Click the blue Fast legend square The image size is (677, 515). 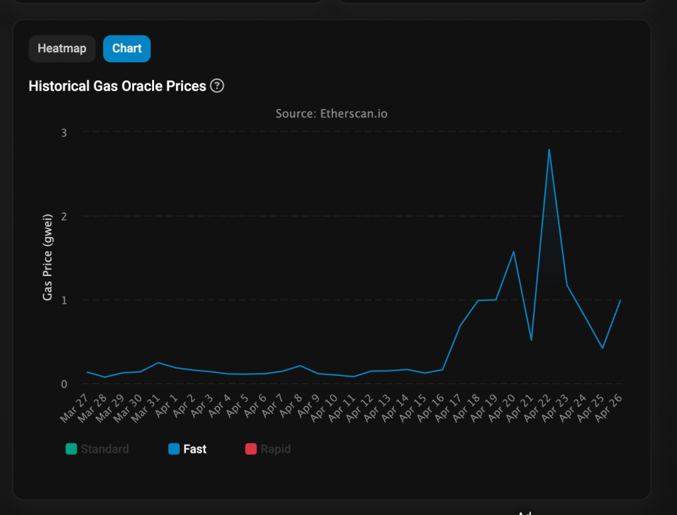(174, 449)
